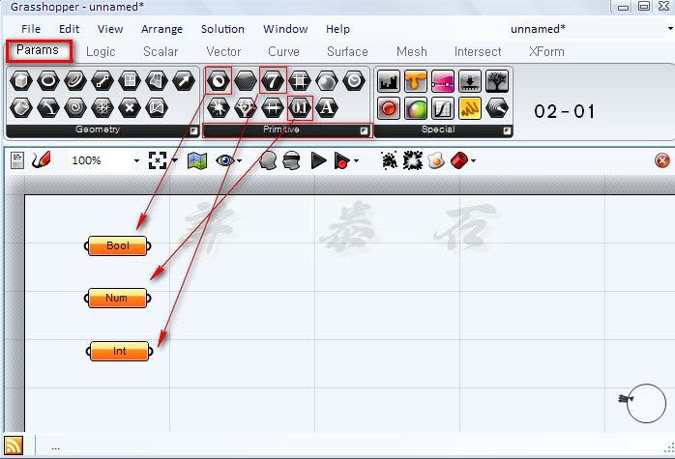Viewport: 675px width, 459px height.
Task: Select the String (A) parameter icon
Action: 327,108
